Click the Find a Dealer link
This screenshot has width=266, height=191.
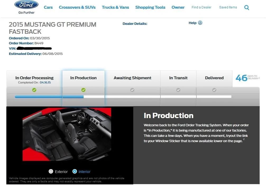coord(201,7)
